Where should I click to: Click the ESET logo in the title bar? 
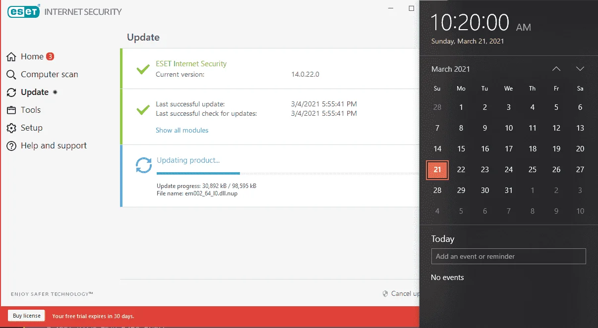pos(23,11)
